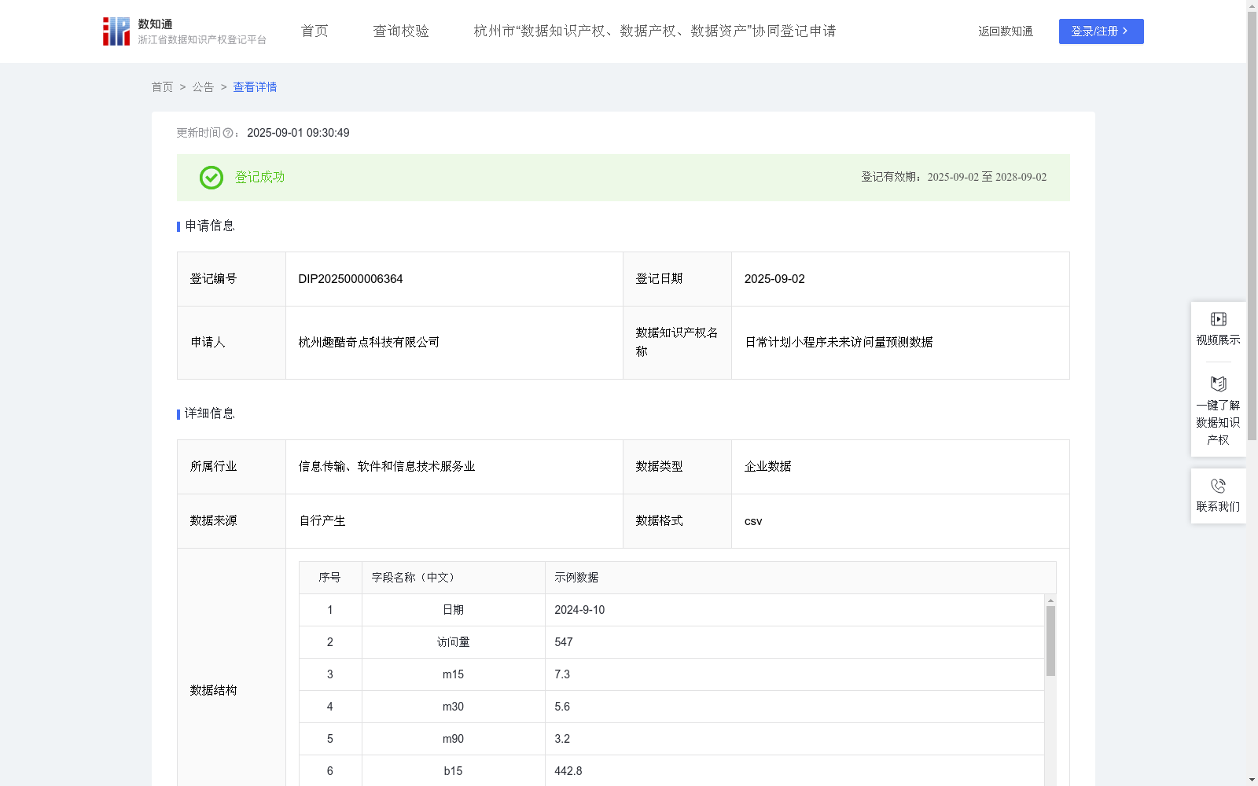Click the b15 field name cell
1258x786 pixels.
[453, 771]
